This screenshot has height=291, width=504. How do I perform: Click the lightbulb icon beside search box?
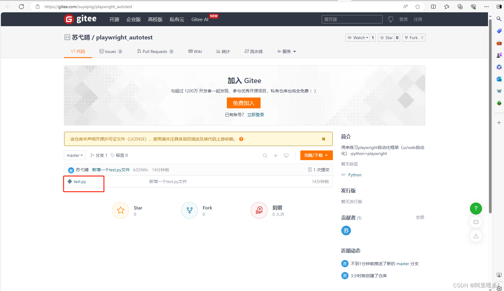click(x=391, y=19)
